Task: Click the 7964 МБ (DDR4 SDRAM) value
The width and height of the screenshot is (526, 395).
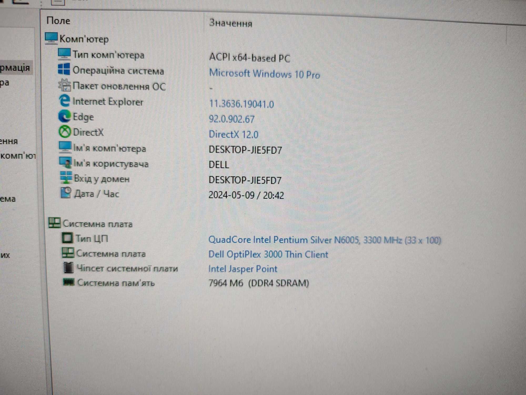Action: click(x=259, y=283)
